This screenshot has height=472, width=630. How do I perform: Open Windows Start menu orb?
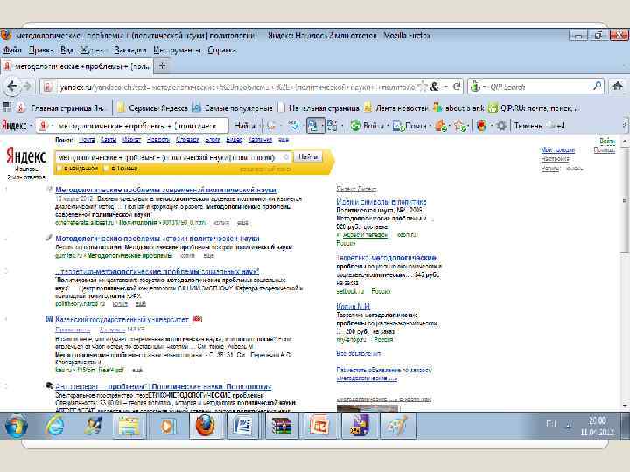coord(16,427)
